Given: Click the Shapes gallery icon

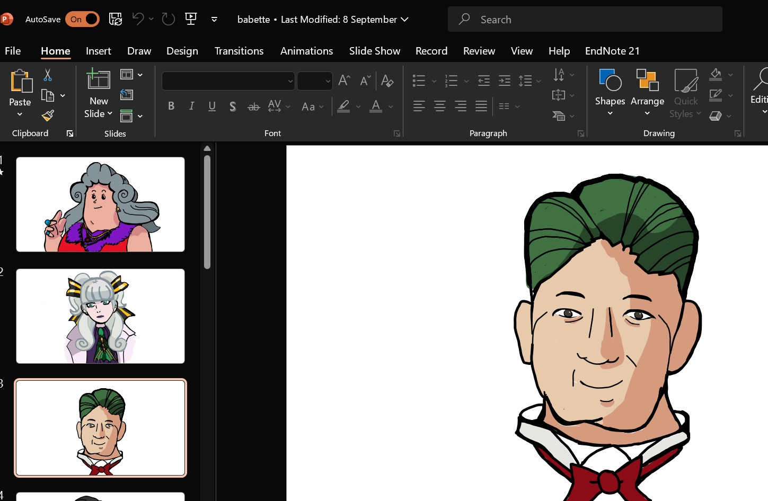Looking at the screenshot, I should [x=610, y=80].
